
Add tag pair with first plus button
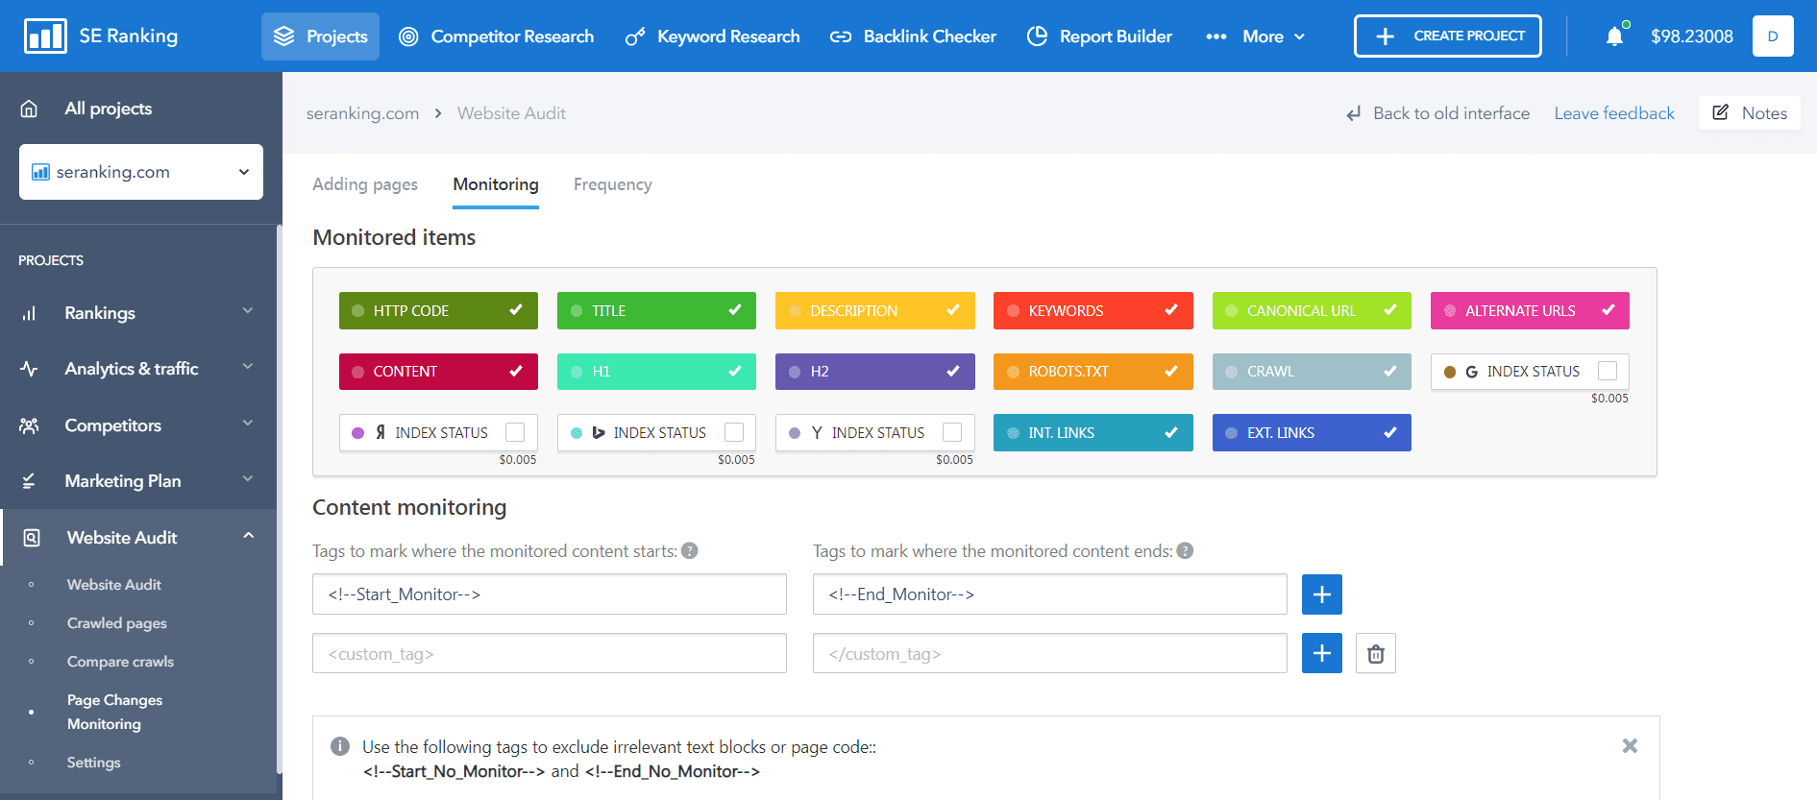[x=1322, y=594]
